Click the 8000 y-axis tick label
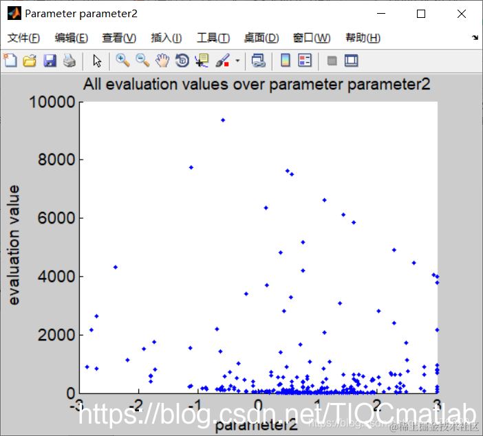Viewport: 483px width, 436px height. click(56, 160)
